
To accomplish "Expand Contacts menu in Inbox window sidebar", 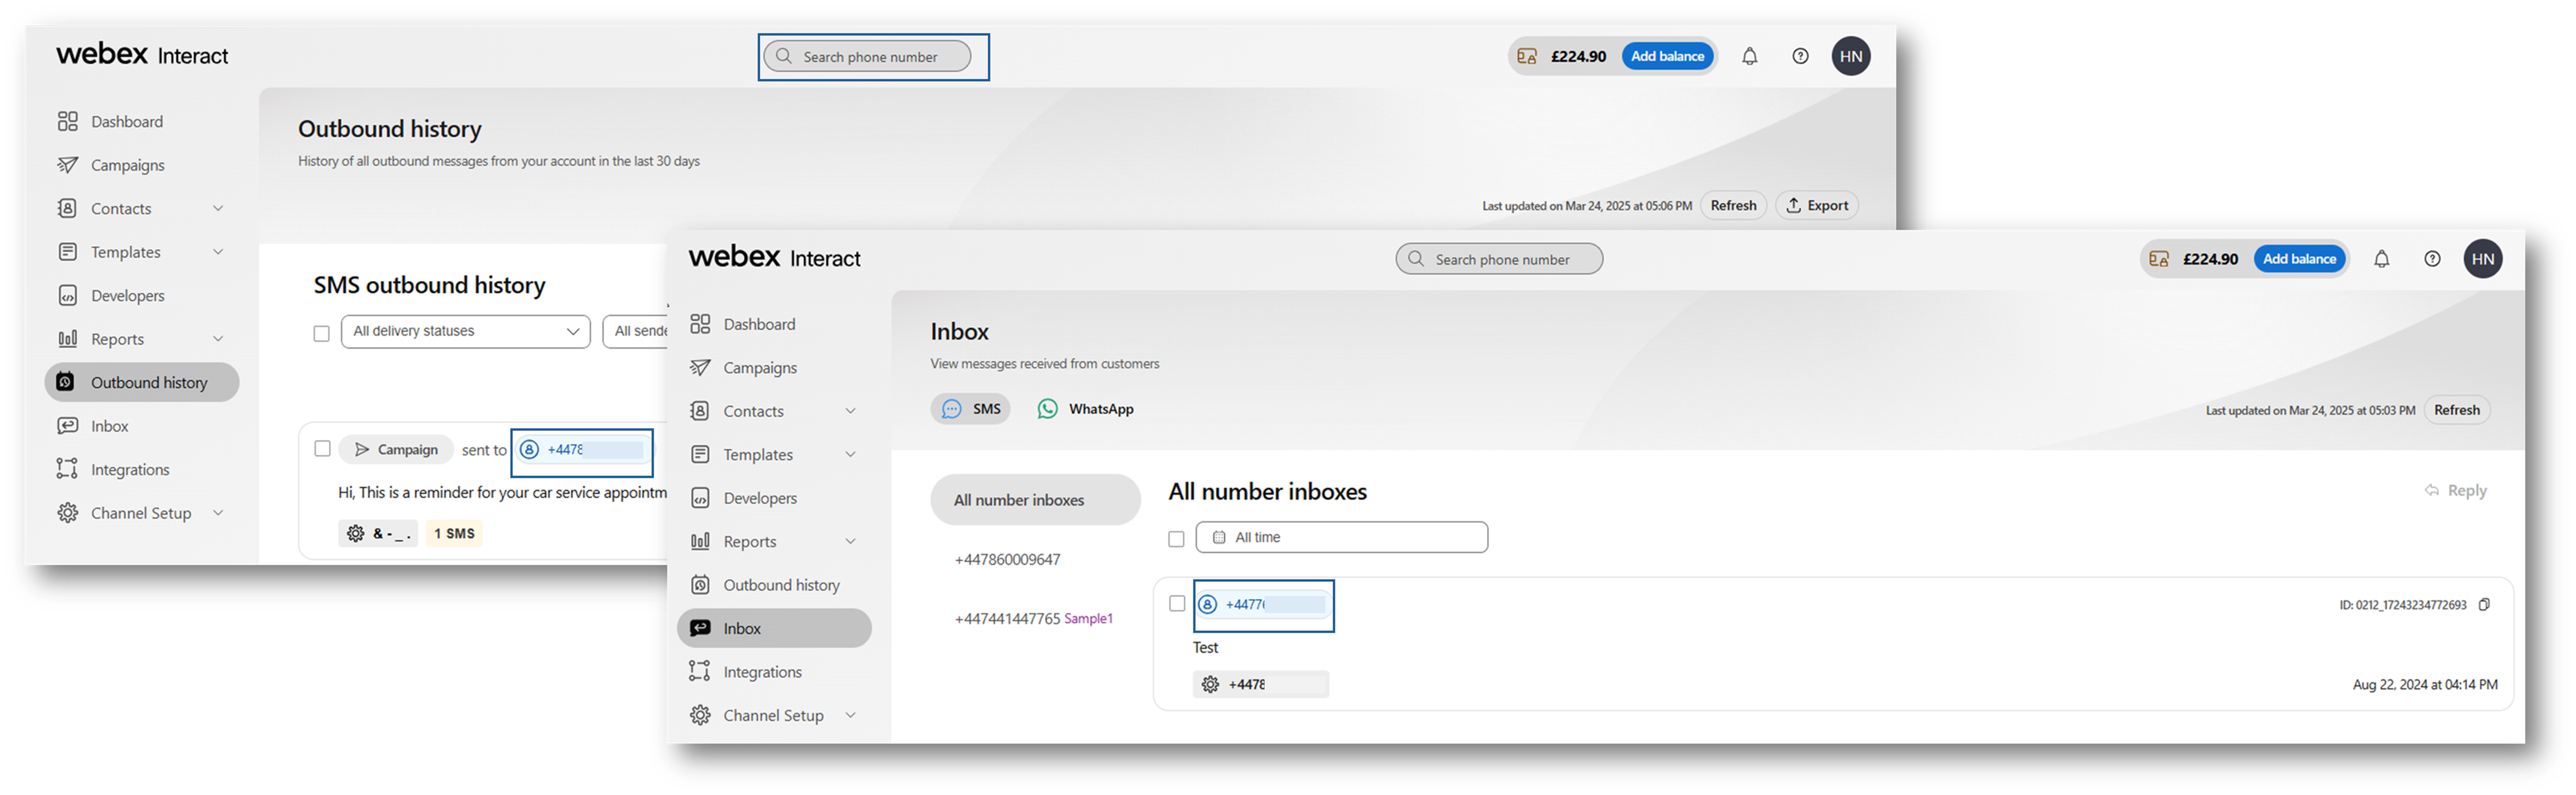I will [850, 411].
